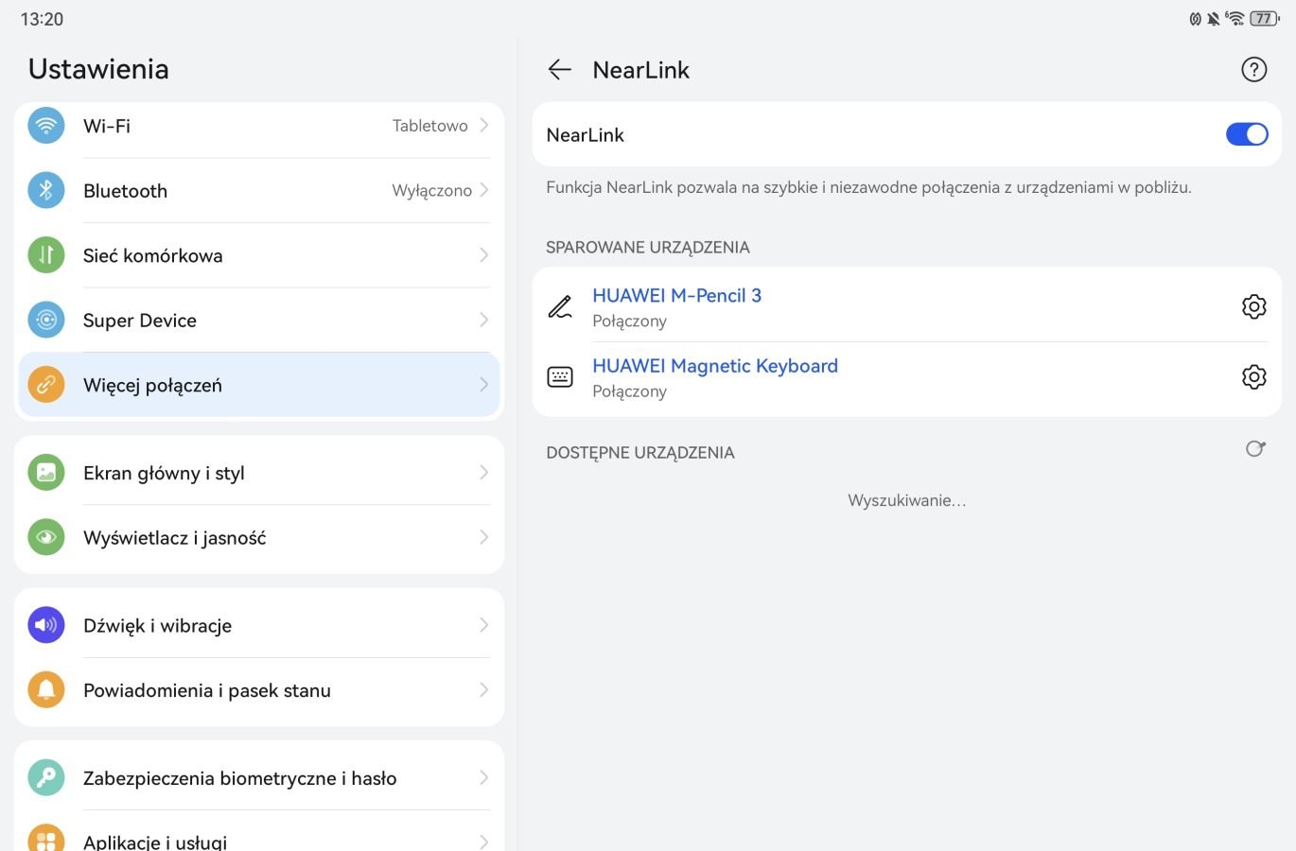The width and height of the screenshot is (1296, 851).
Task: Open HUAWEI Magnetic Keyboard settings gear
Action: (1253, 376)
